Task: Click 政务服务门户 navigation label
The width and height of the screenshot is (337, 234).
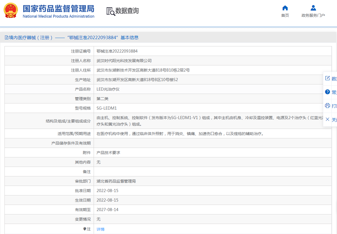Action: coord(313,15)
